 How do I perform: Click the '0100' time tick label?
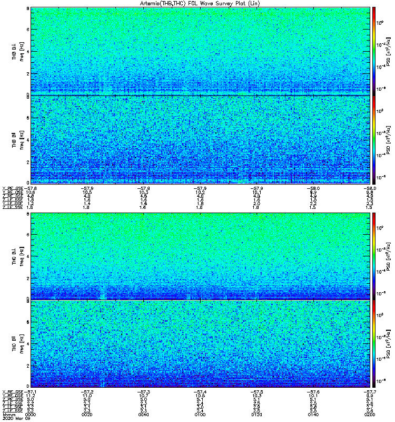200,415
